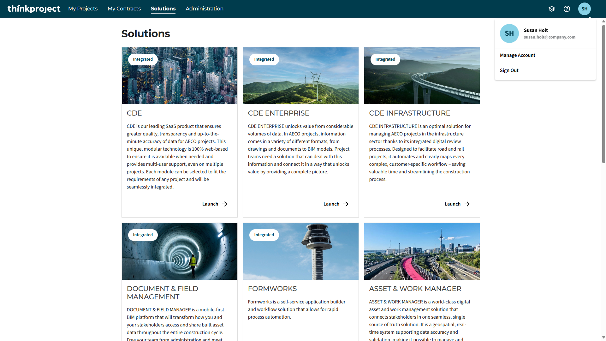The image size is (606, 341).
Task: Open the ASSET & WORK MANAGER title
Action: 415,289
